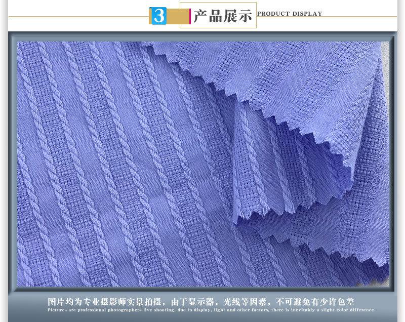The height and width of the screenshot is (322, 405).
Task: Click the PRODUCT DISPLAY label
Action: (290, 14)
